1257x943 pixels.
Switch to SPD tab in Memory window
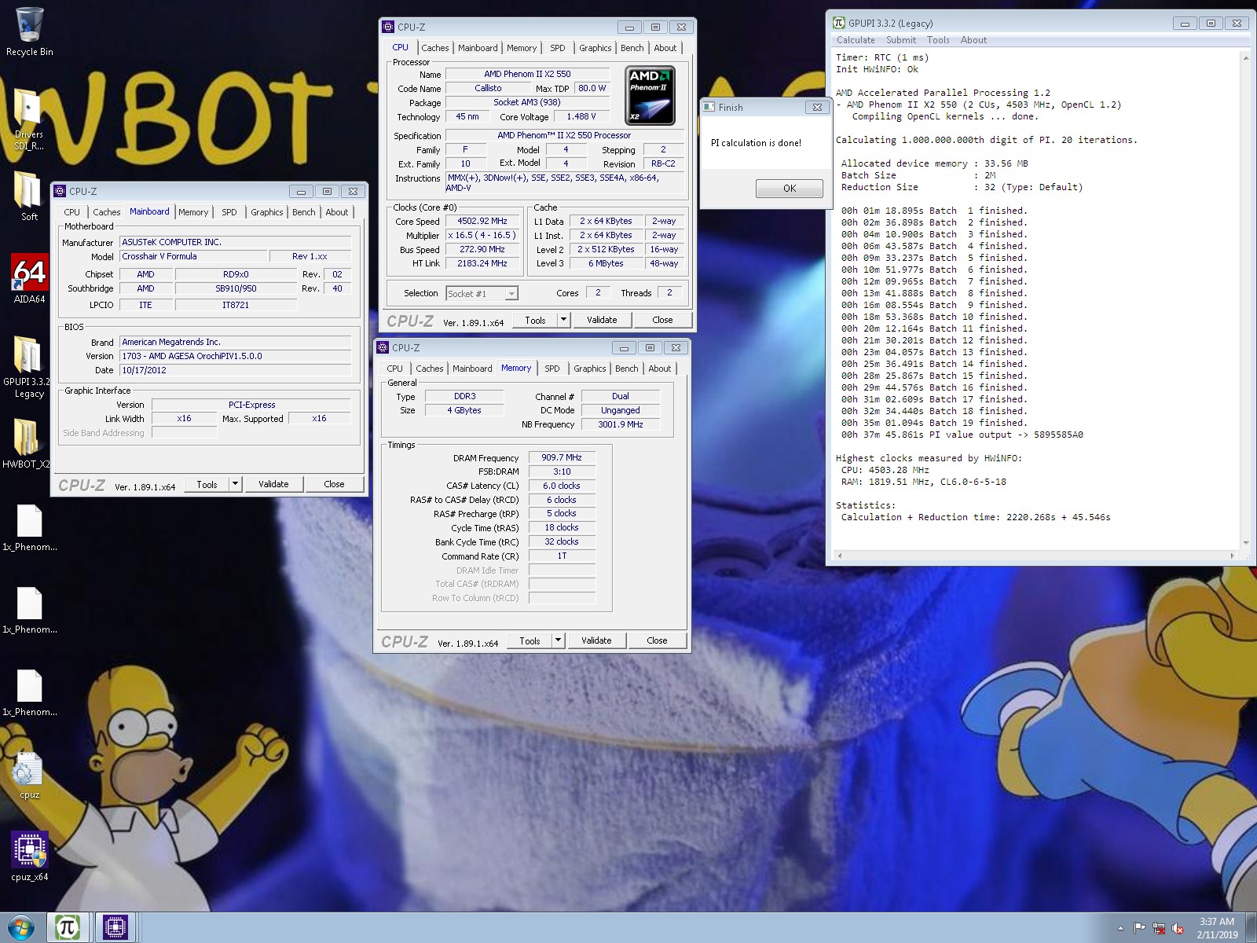[x=552, y=369]
